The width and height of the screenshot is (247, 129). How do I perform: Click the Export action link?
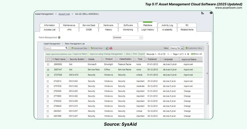click(x=142, y=54)
